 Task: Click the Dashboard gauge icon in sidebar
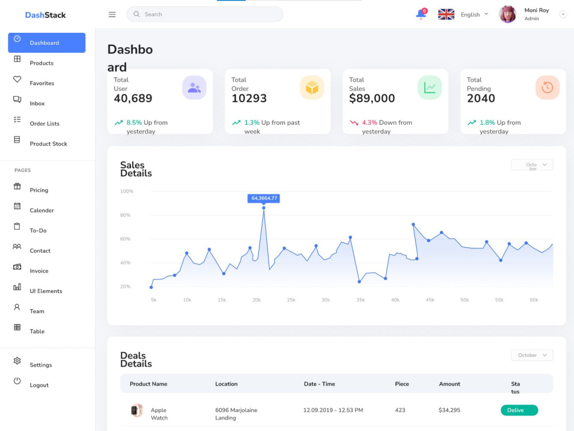pos(17,39)
